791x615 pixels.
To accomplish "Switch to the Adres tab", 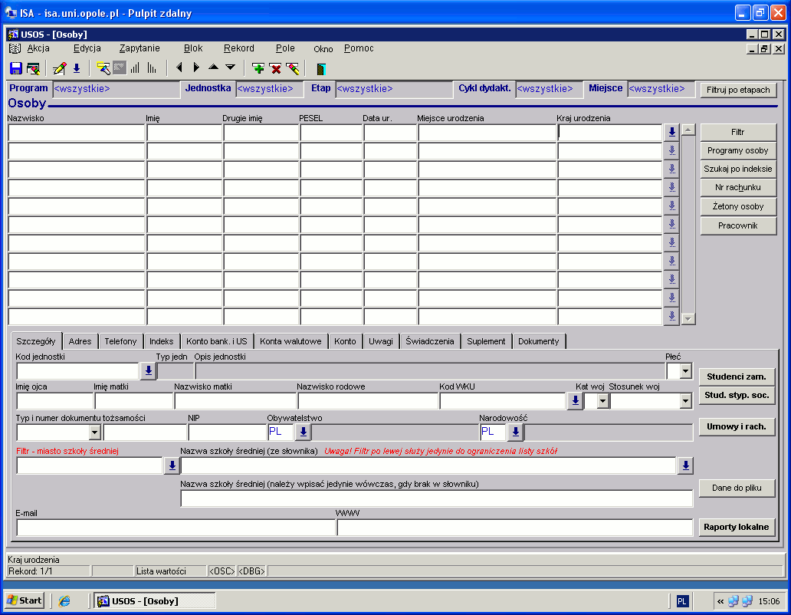I will [80, 341].
